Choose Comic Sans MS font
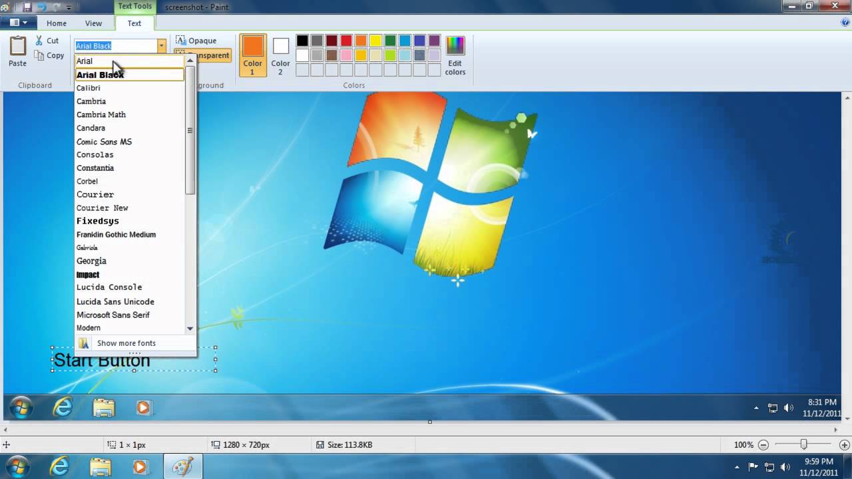 tap(129, 141)
